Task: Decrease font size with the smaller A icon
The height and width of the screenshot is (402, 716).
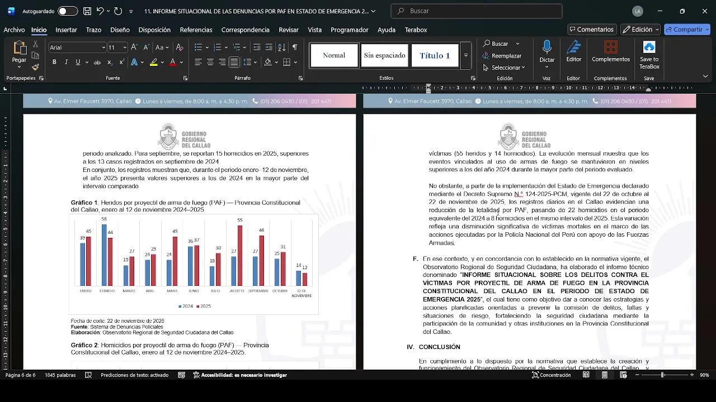Action: [146, 47]
